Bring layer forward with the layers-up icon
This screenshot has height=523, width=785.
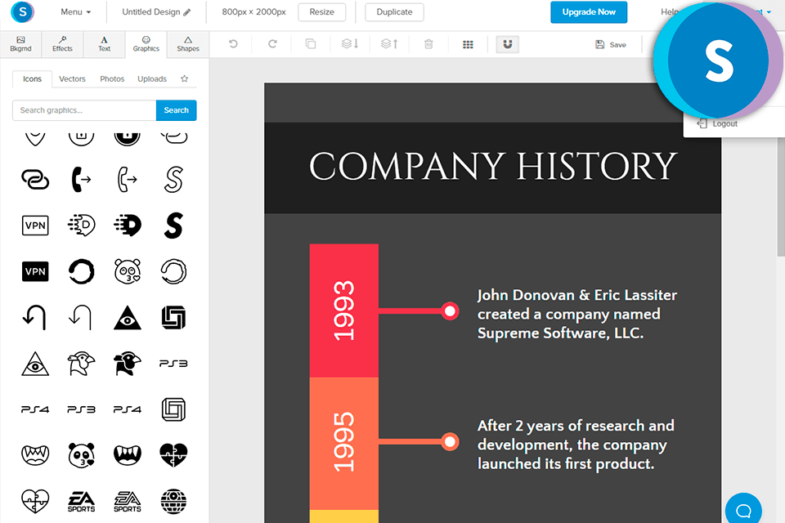[389, 44]
